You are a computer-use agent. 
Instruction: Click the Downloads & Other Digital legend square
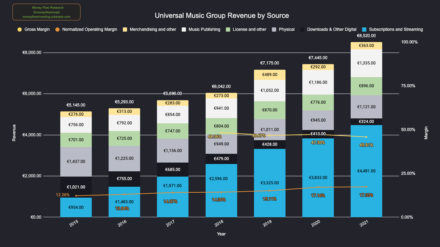302,29
